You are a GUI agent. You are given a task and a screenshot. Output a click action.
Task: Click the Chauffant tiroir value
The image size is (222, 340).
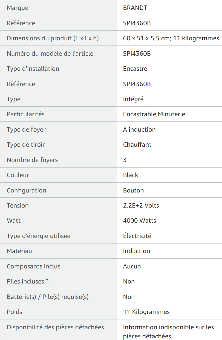[x=137, y=144]
